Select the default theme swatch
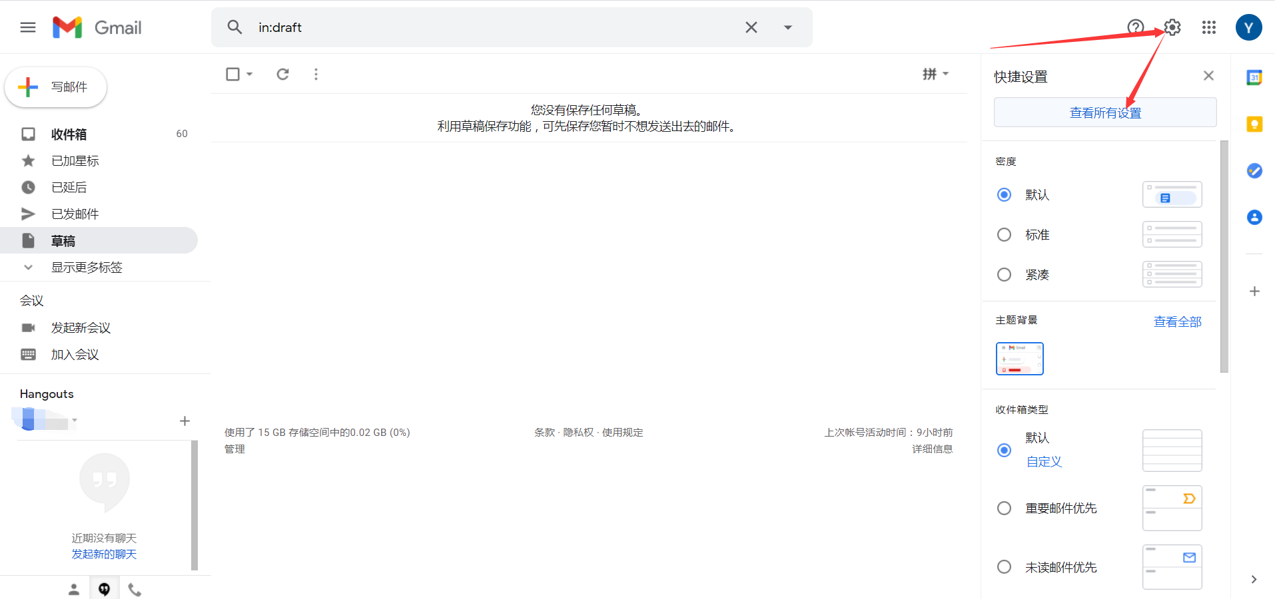The width and height of the screenshot is (1275, 599). tap(1019, 359)
